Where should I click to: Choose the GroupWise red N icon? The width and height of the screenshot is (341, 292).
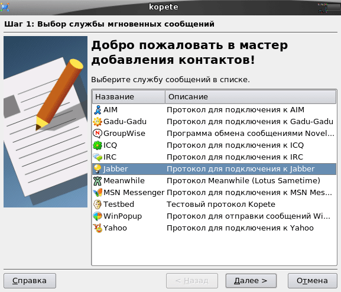98,134
